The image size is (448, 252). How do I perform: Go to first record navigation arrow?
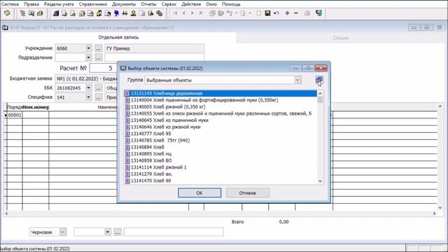click(x=176, y=13)
